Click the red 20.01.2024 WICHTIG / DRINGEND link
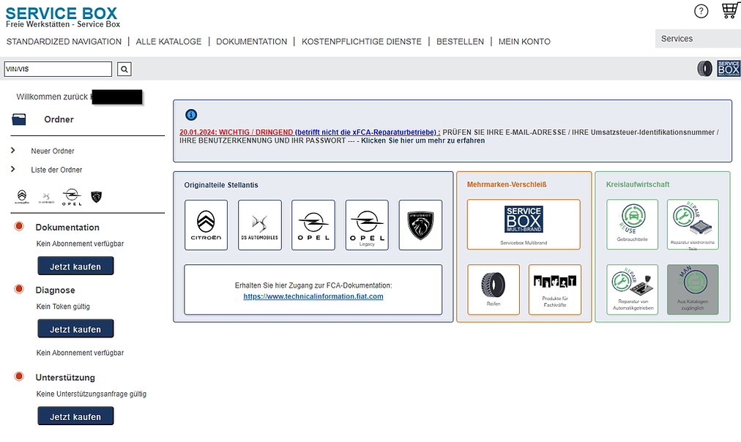Screen dimensions: 741x442 pos(237,132)
